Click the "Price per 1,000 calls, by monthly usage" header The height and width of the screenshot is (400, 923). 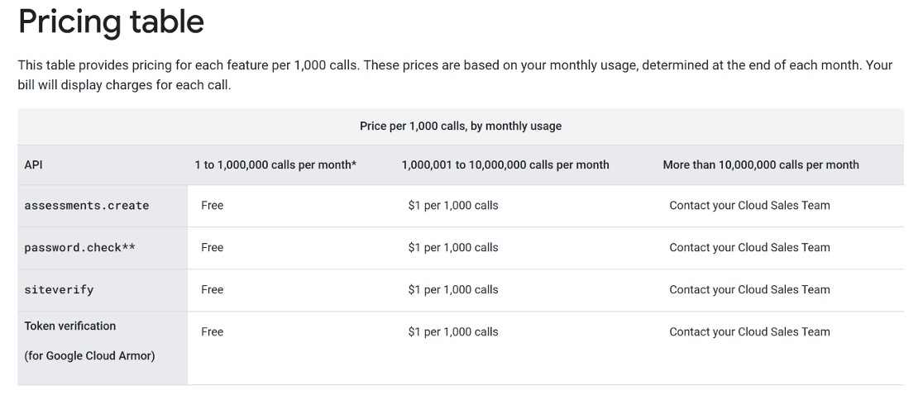pos(460,126)
